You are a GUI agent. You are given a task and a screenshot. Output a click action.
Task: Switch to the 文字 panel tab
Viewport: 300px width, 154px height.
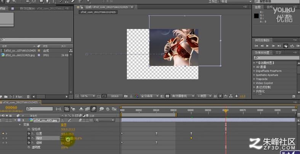278,53
